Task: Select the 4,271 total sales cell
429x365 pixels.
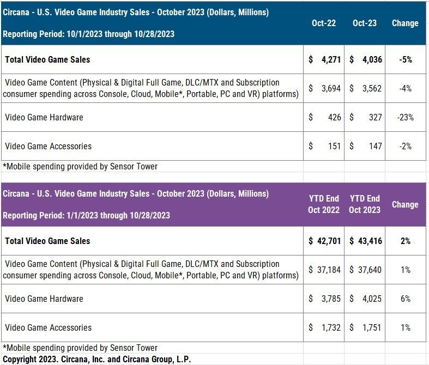Action: click(324, 59)
